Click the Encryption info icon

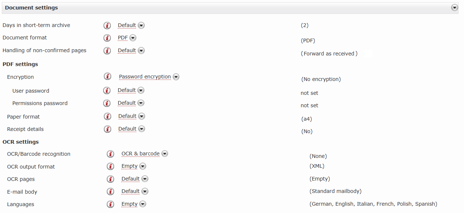108,77
